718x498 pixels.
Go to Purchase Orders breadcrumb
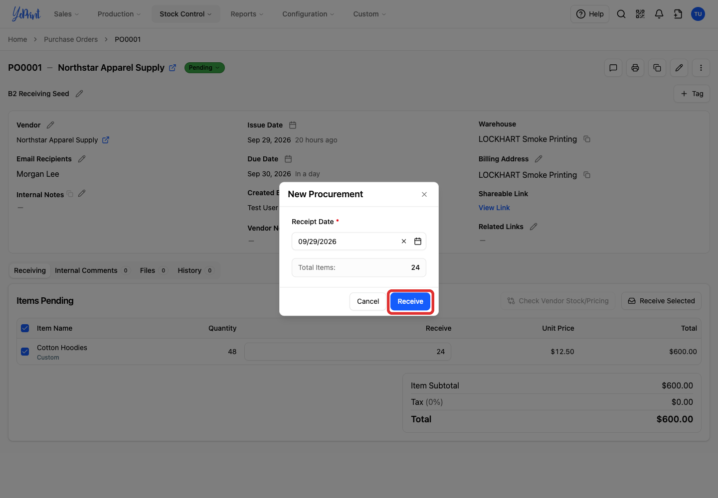point(71,39)
